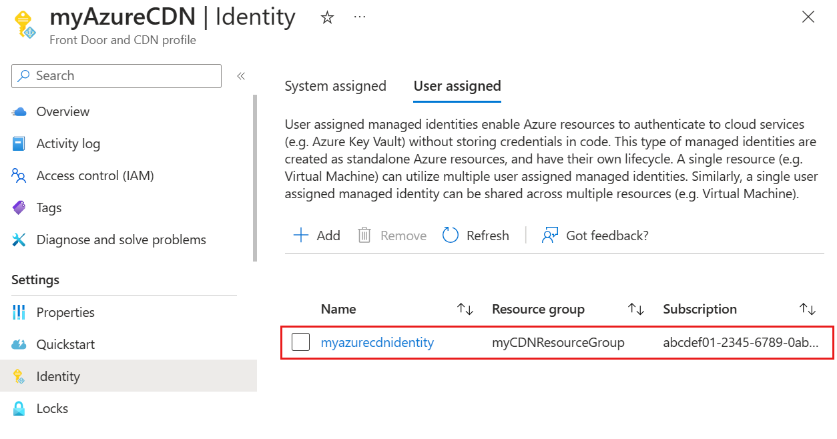The width and height of the screenshot is (837, 439).
Task: Open the Overview blade icon
Action: [x=21, y=111]
